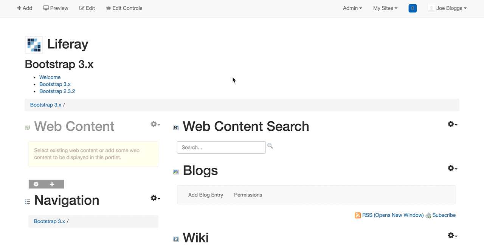Open the Blogs portlet options gear
This screenshot has width=484, height=247.
point(451,168)
